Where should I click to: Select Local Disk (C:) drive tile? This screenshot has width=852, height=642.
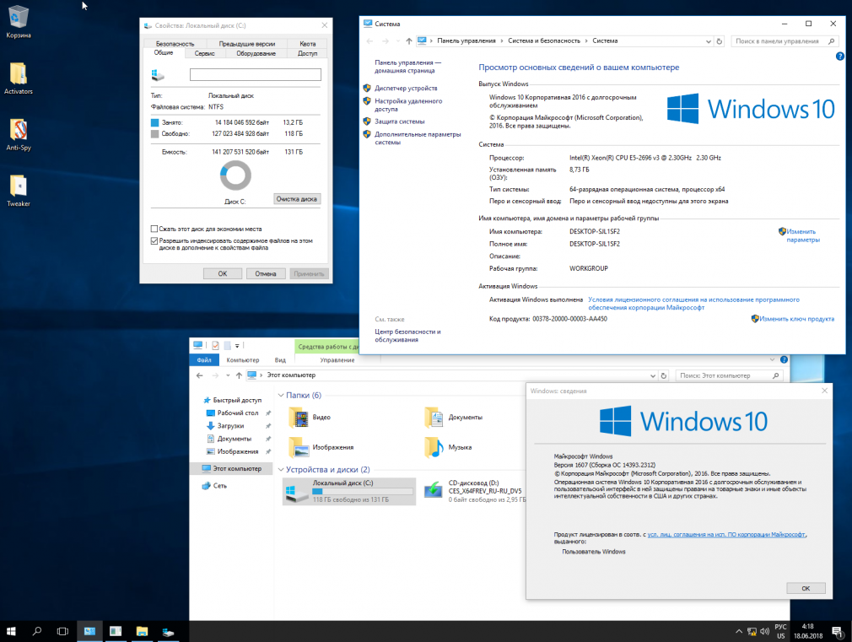coord(349,492)
